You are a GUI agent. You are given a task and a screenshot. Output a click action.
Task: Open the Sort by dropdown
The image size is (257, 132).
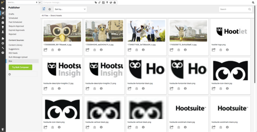pyautogui.click(x=70, y=9)
